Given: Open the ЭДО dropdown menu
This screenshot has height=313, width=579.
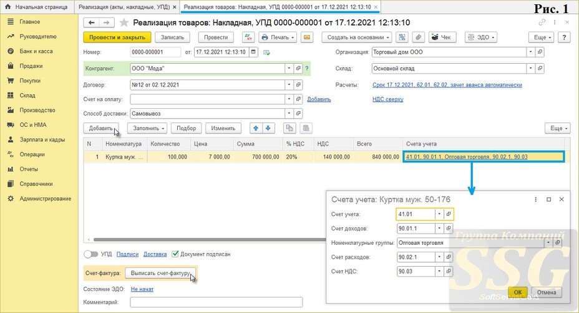Looking at the screenshot, I should (x=481, y=37).
